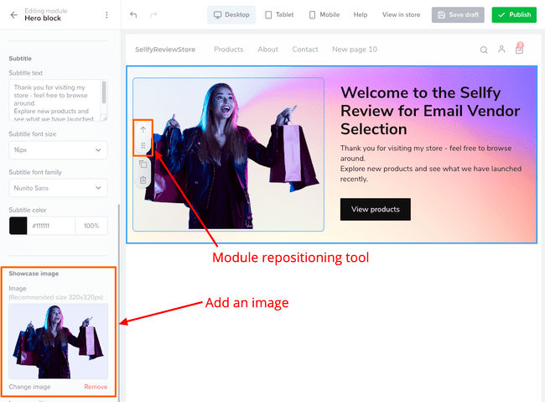Click the Subtitle section heading
This screenshot has width=545, height=402.
pyautogui.click(x=20, y=59)
